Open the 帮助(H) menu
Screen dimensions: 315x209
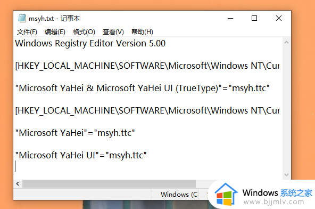pos(142,32)
